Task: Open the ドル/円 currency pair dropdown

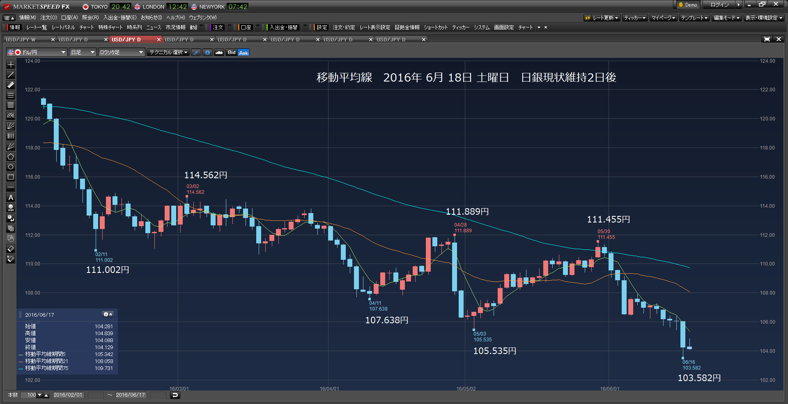Action: (x=37, y=52)
